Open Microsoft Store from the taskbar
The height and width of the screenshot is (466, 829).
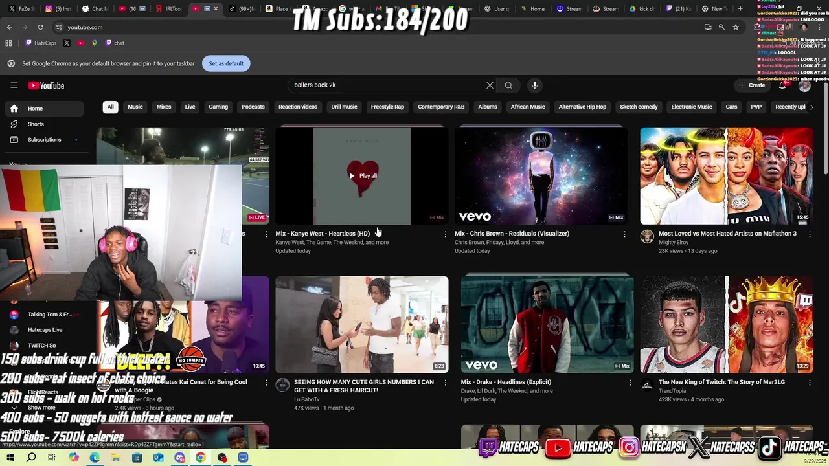(137, 458)
